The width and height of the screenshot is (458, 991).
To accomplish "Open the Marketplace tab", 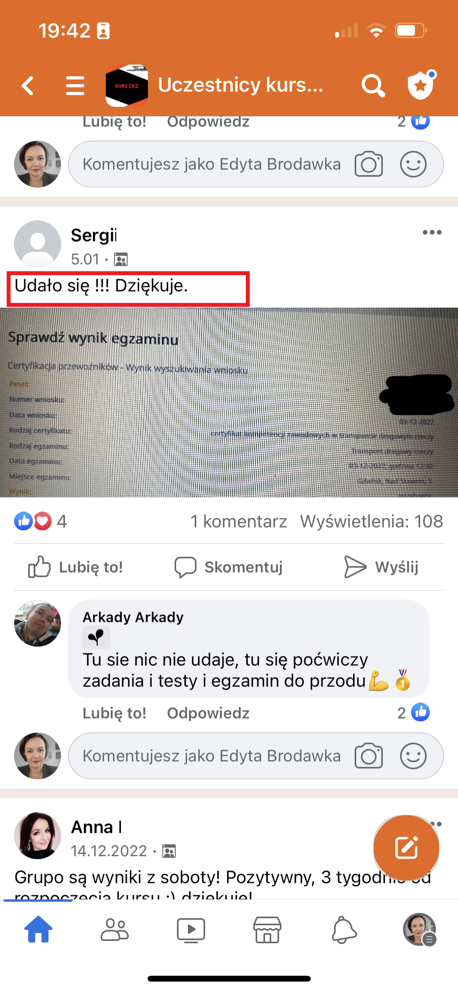I will click(267, 930).
